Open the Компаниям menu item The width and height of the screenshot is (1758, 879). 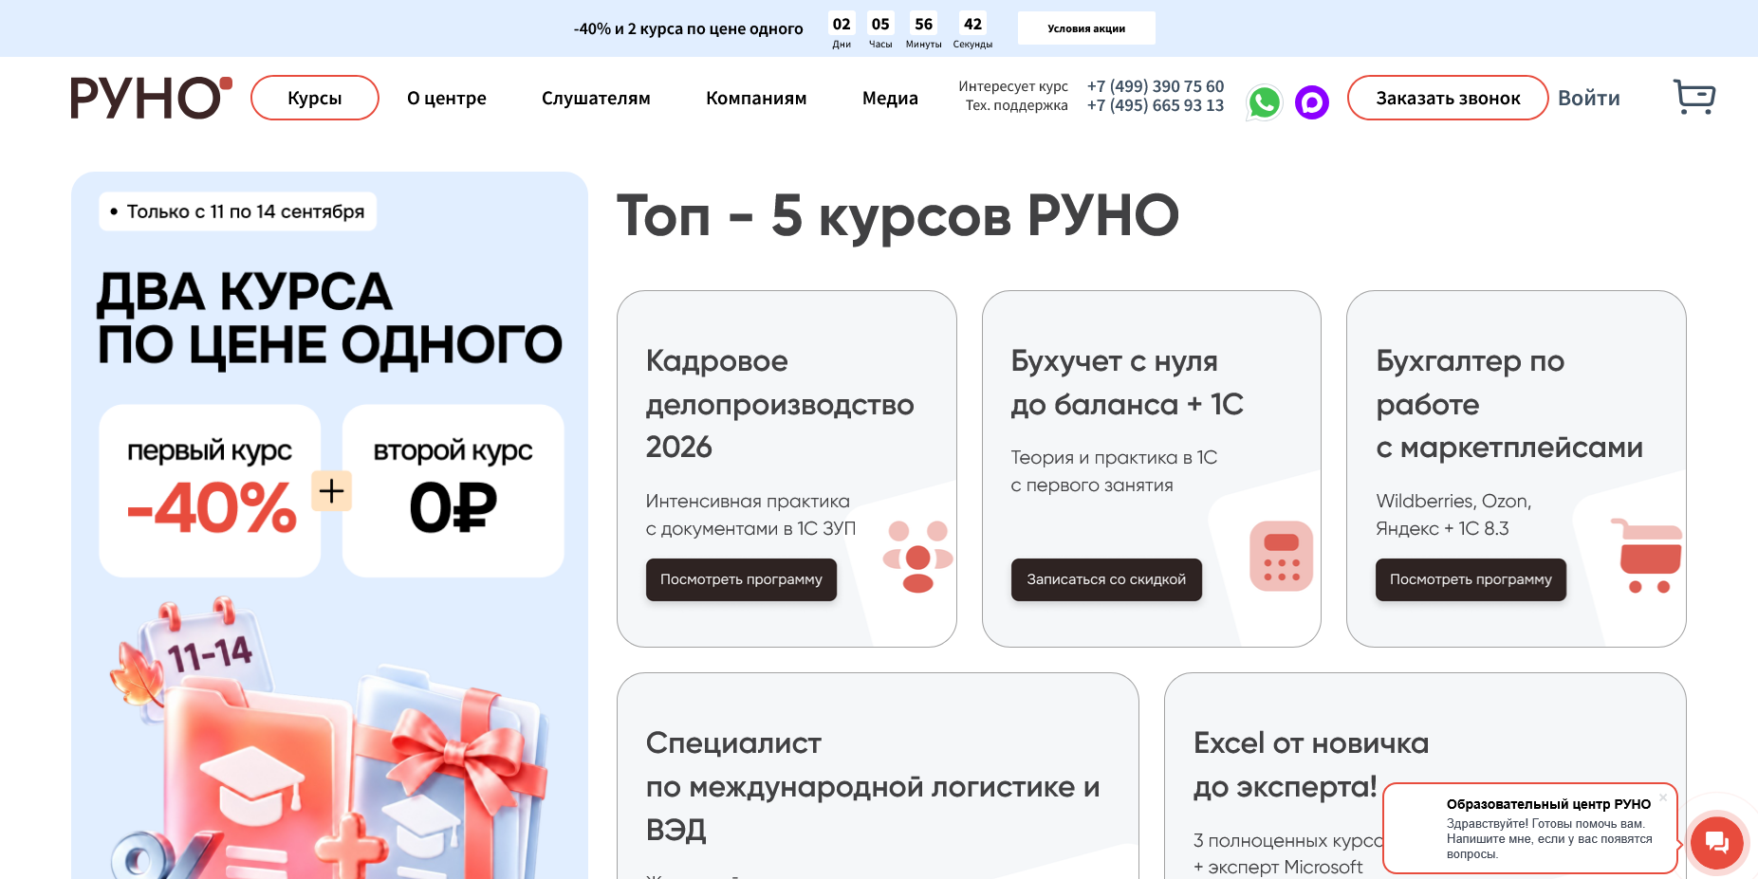[756, 98]
